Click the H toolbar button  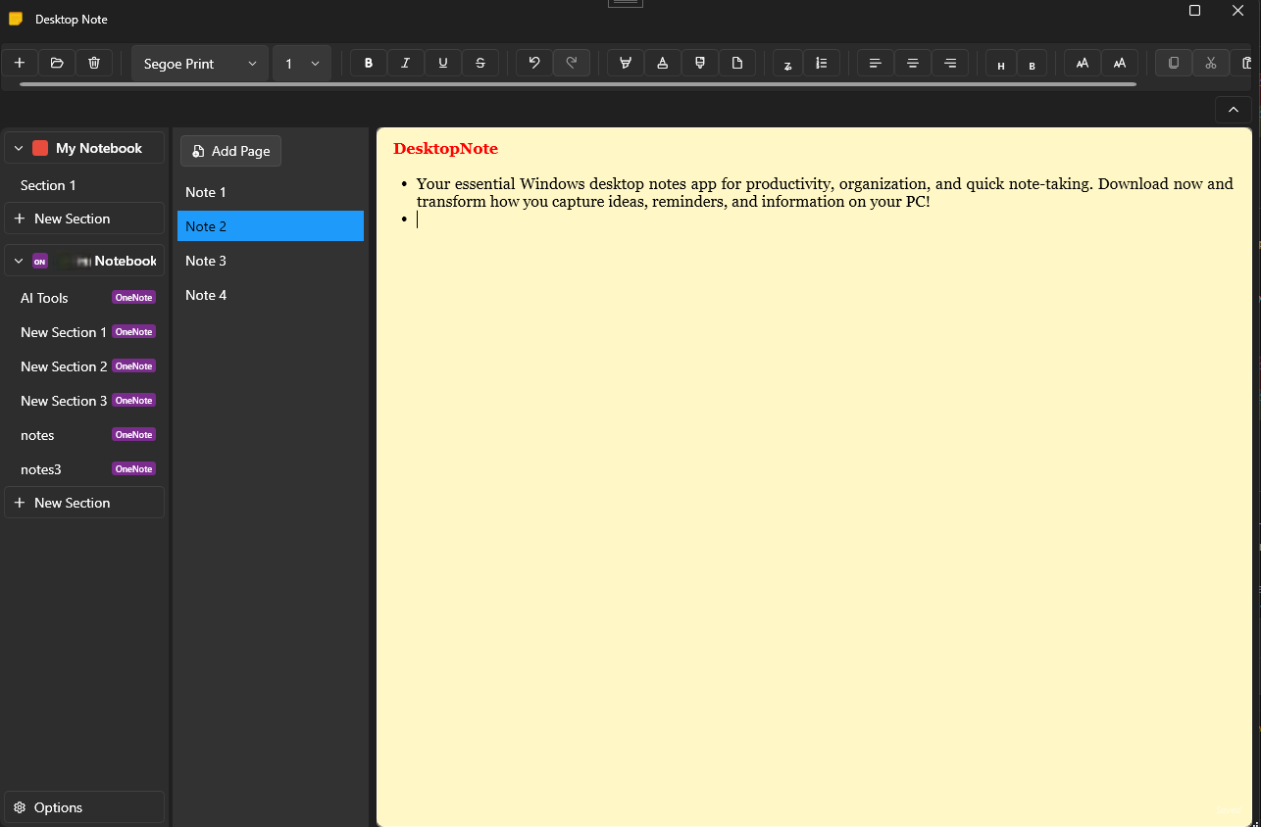pos(1001,65)
